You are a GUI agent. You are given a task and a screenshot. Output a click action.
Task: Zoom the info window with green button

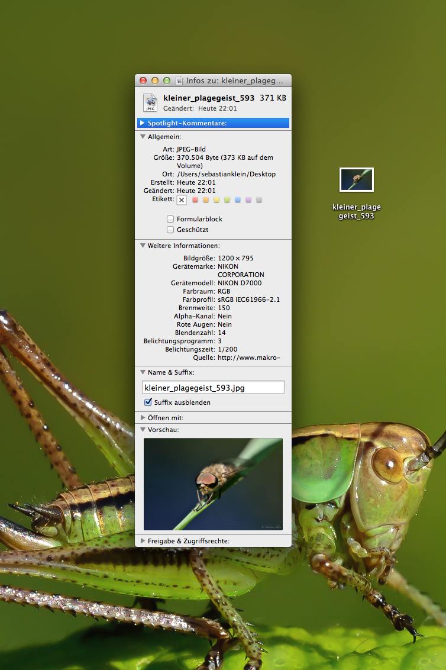point(167,80)
